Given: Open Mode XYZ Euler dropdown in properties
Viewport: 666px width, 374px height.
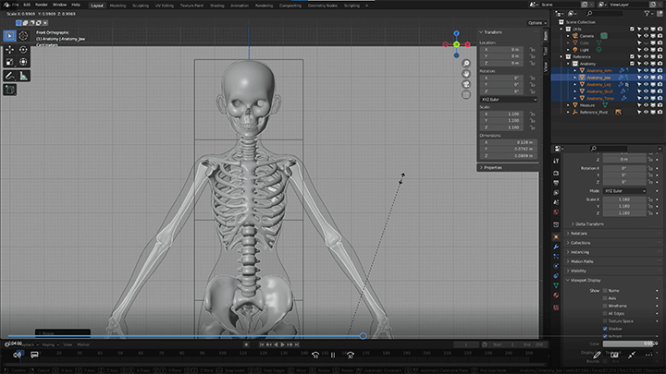Looking at the screenshot, I should 624,191.
